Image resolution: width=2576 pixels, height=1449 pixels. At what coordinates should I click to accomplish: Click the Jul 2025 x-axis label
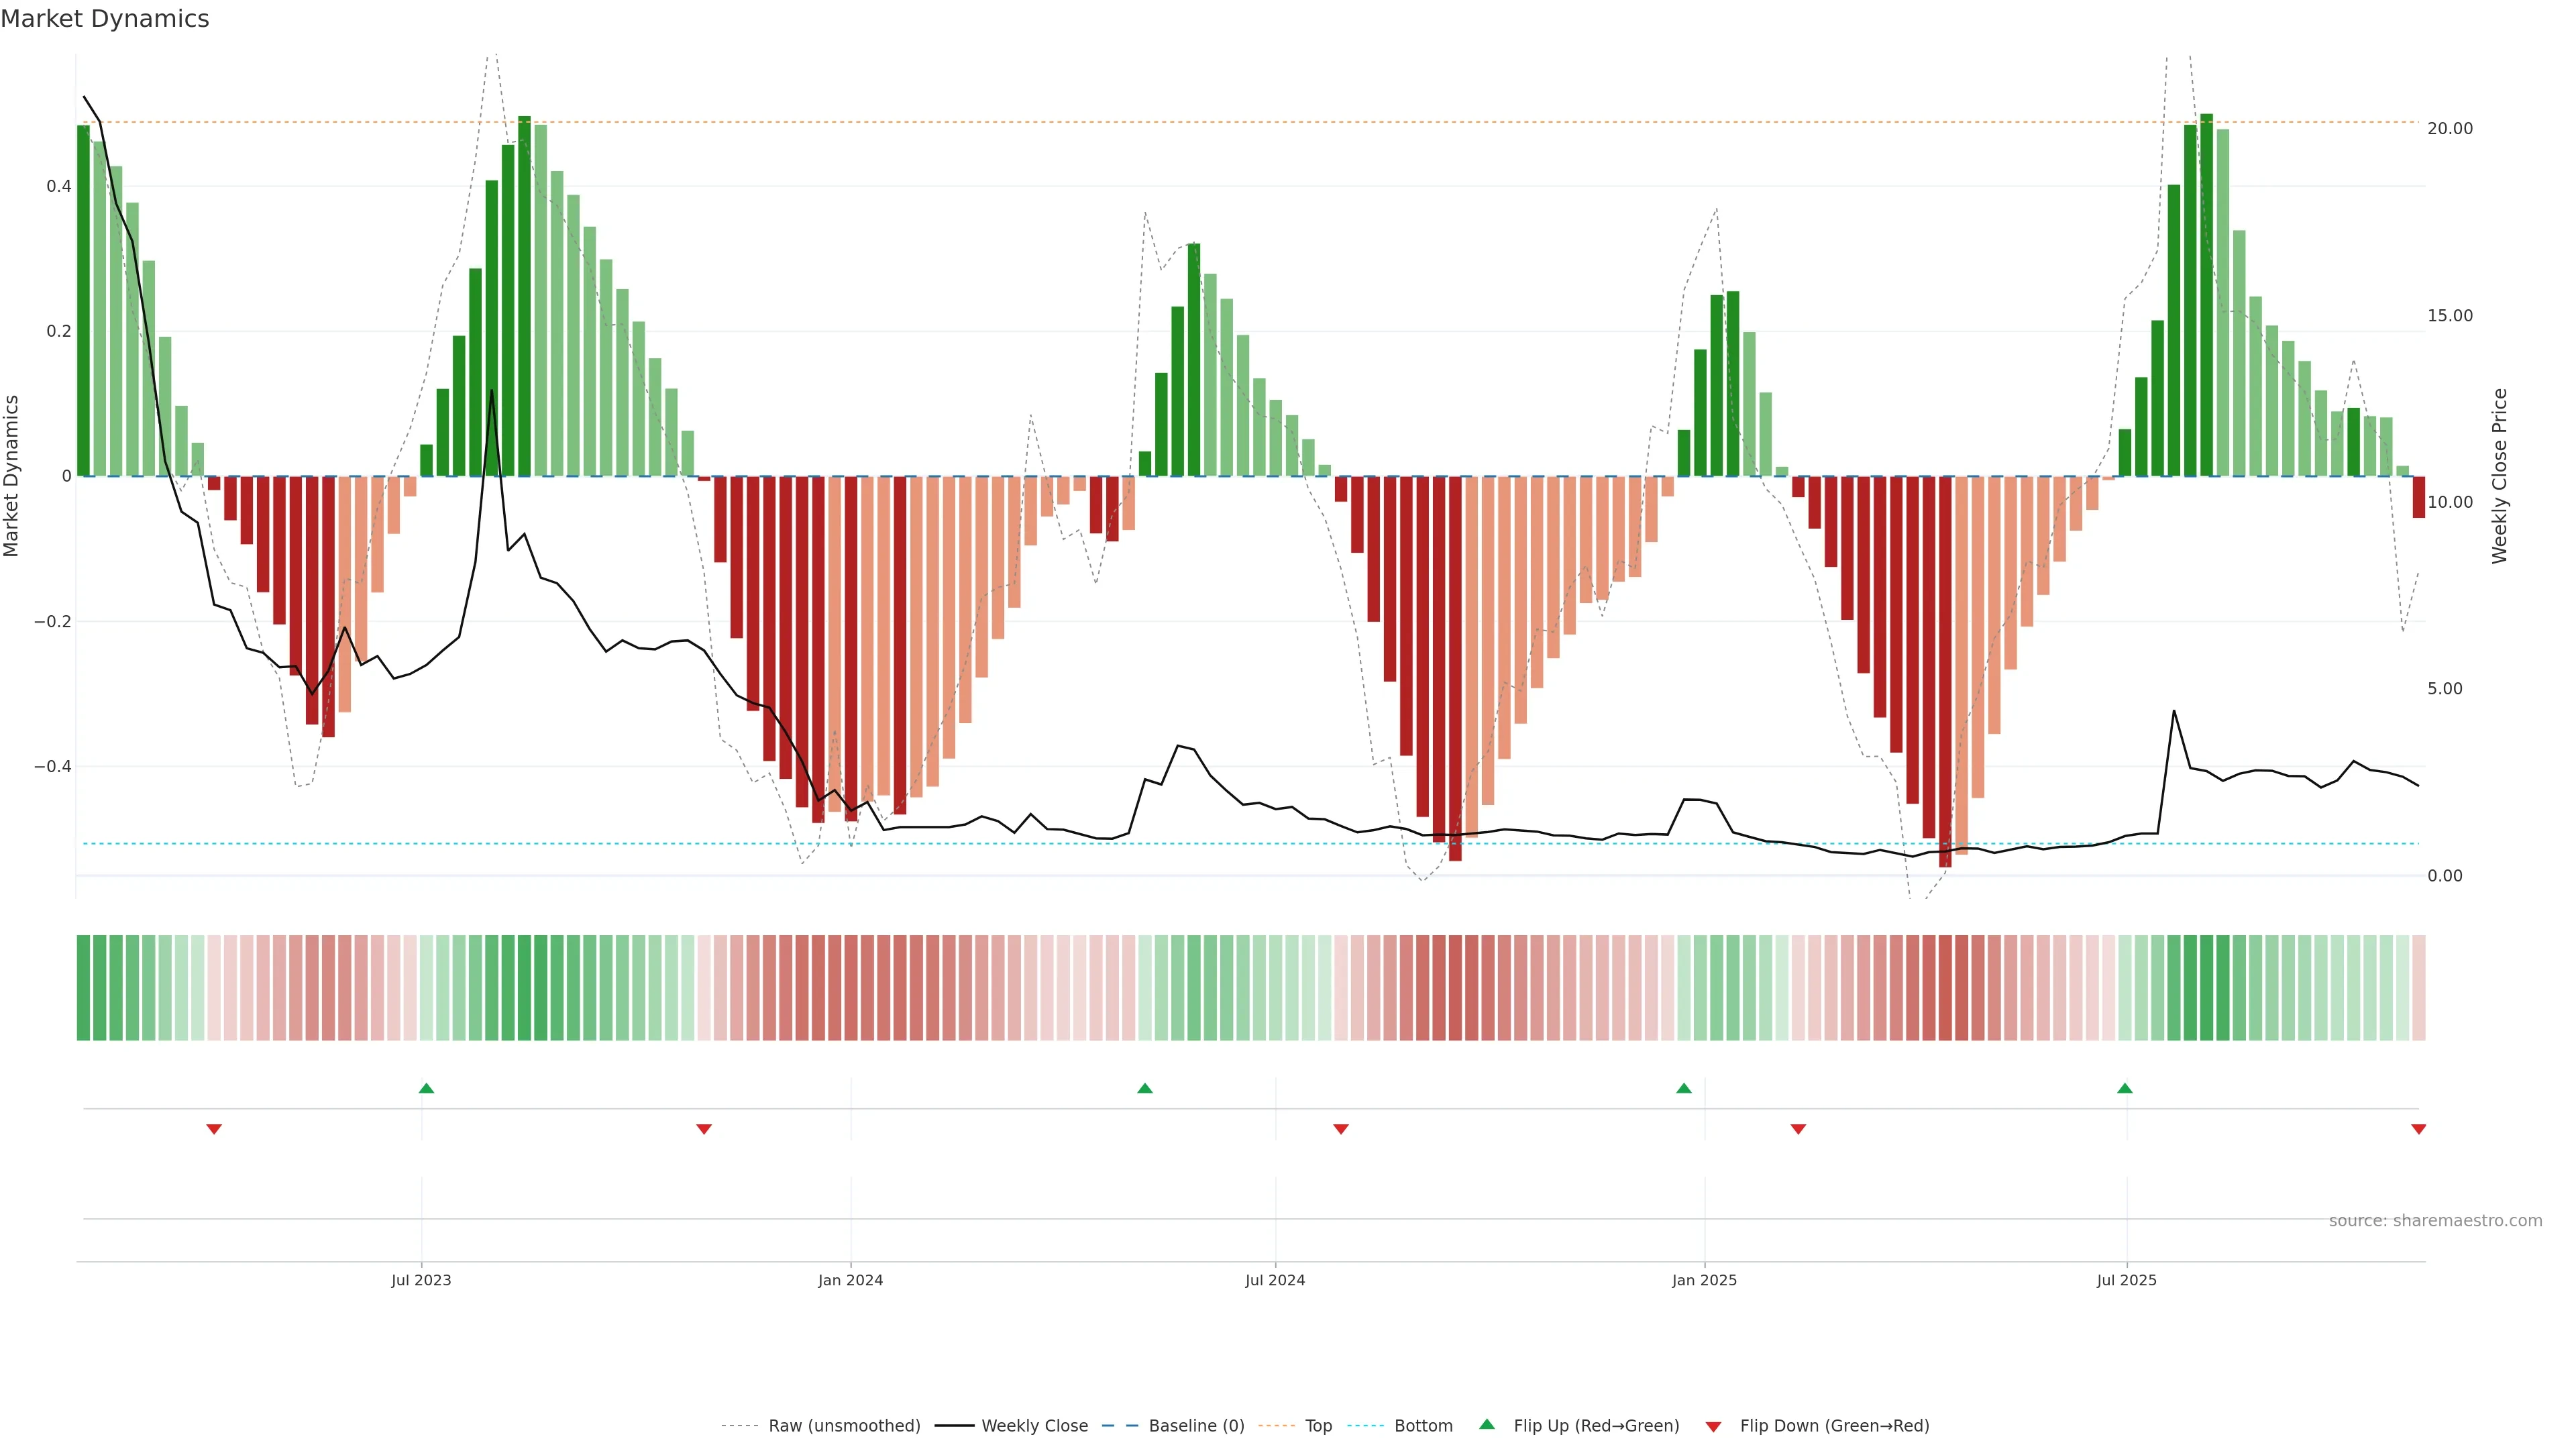[x=2126, y=1280]
